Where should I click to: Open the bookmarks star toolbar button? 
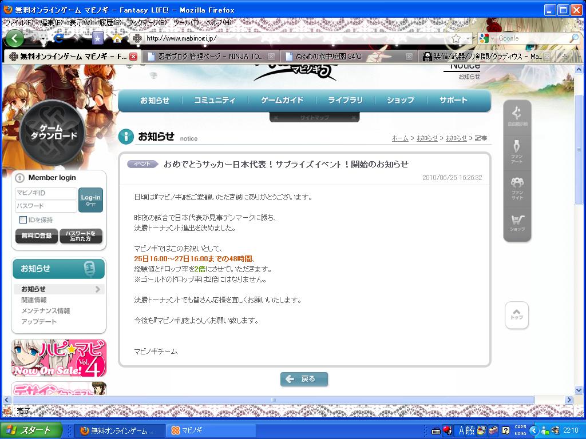point(97,38)
